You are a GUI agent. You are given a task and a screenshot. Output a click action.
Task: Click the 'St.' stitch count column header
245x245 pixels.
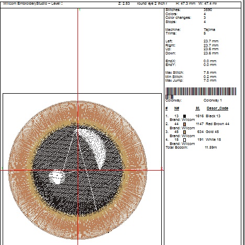197,108
